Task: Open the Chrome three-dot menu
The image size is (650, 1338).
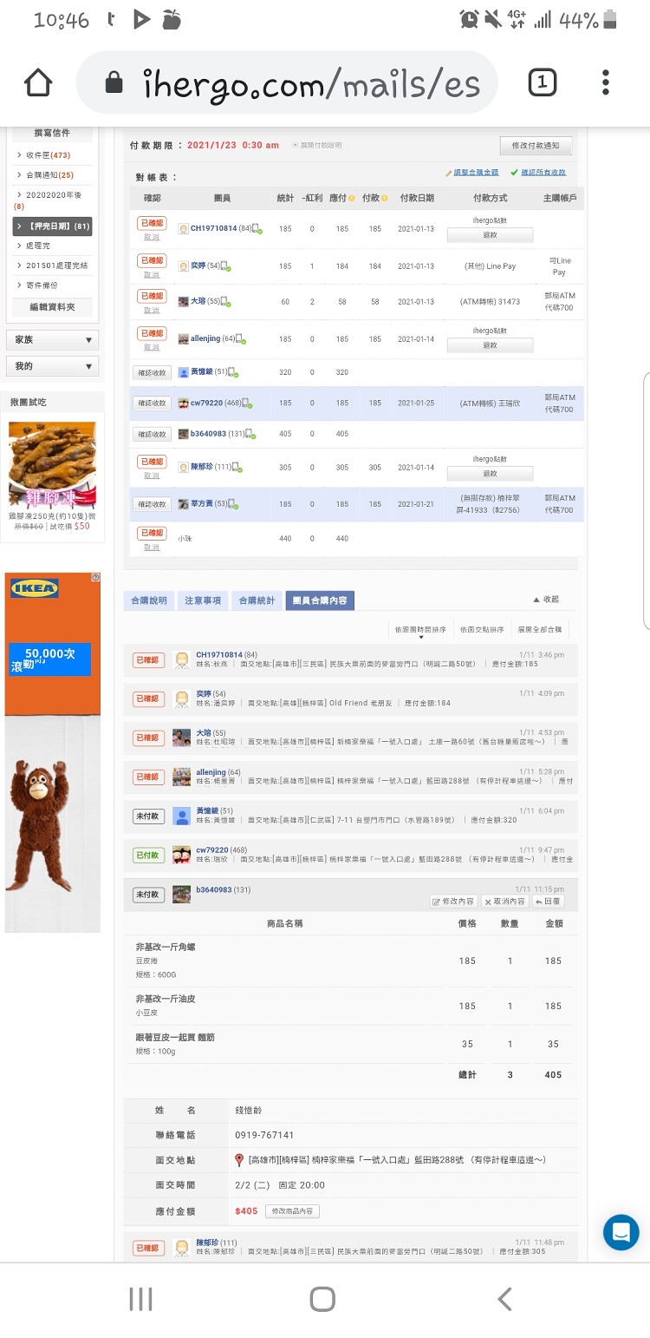Action: (605, 83)
